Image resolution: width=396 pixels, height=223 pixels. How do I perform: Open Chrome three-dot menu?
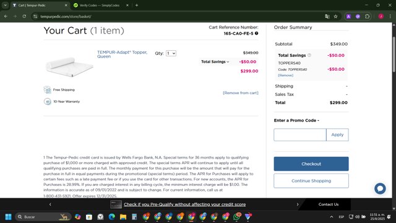click(390, 17)
